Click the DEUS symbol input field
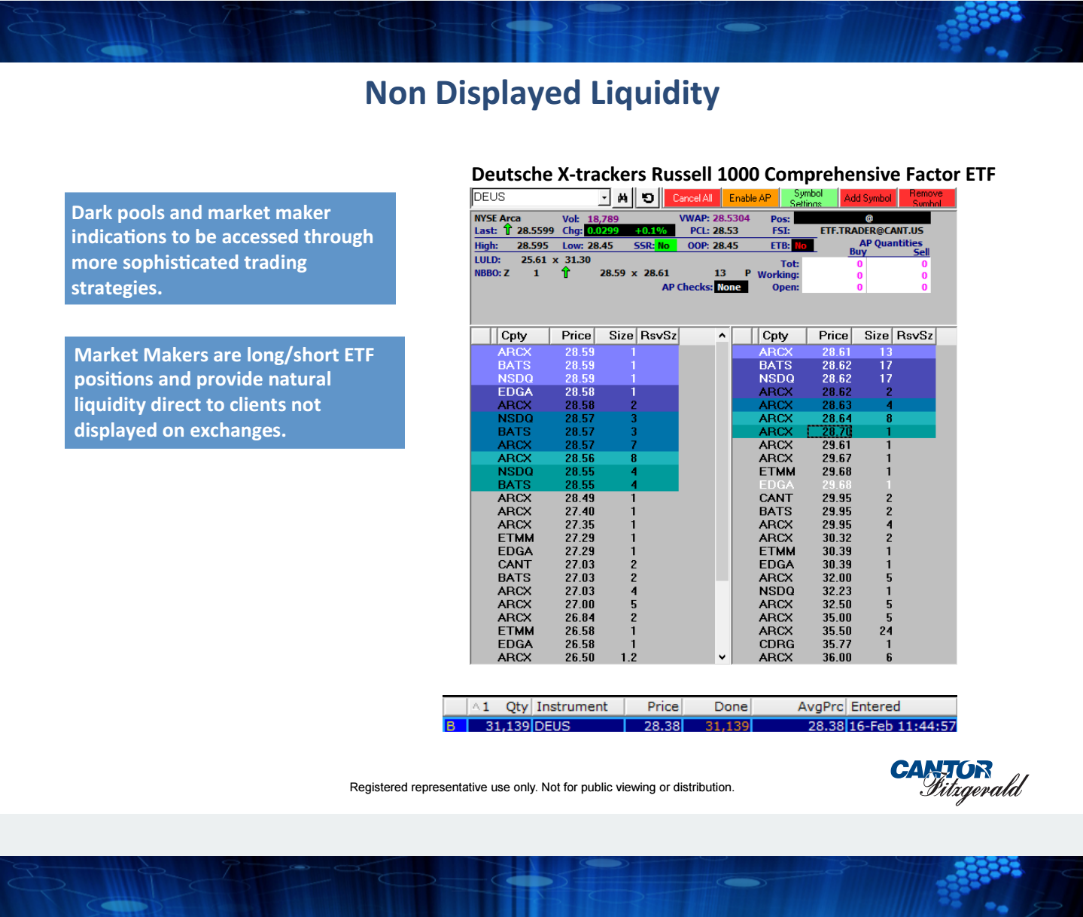The image size is (1083, 917). click(535, 197)
